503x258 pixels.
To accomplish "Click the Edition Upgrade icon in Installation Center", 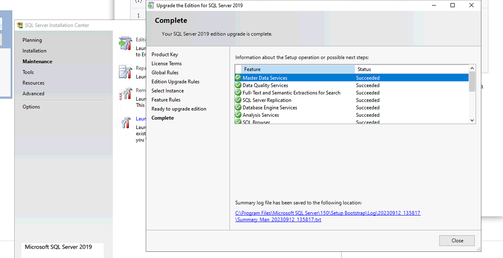I will click(x=125, y=44).
